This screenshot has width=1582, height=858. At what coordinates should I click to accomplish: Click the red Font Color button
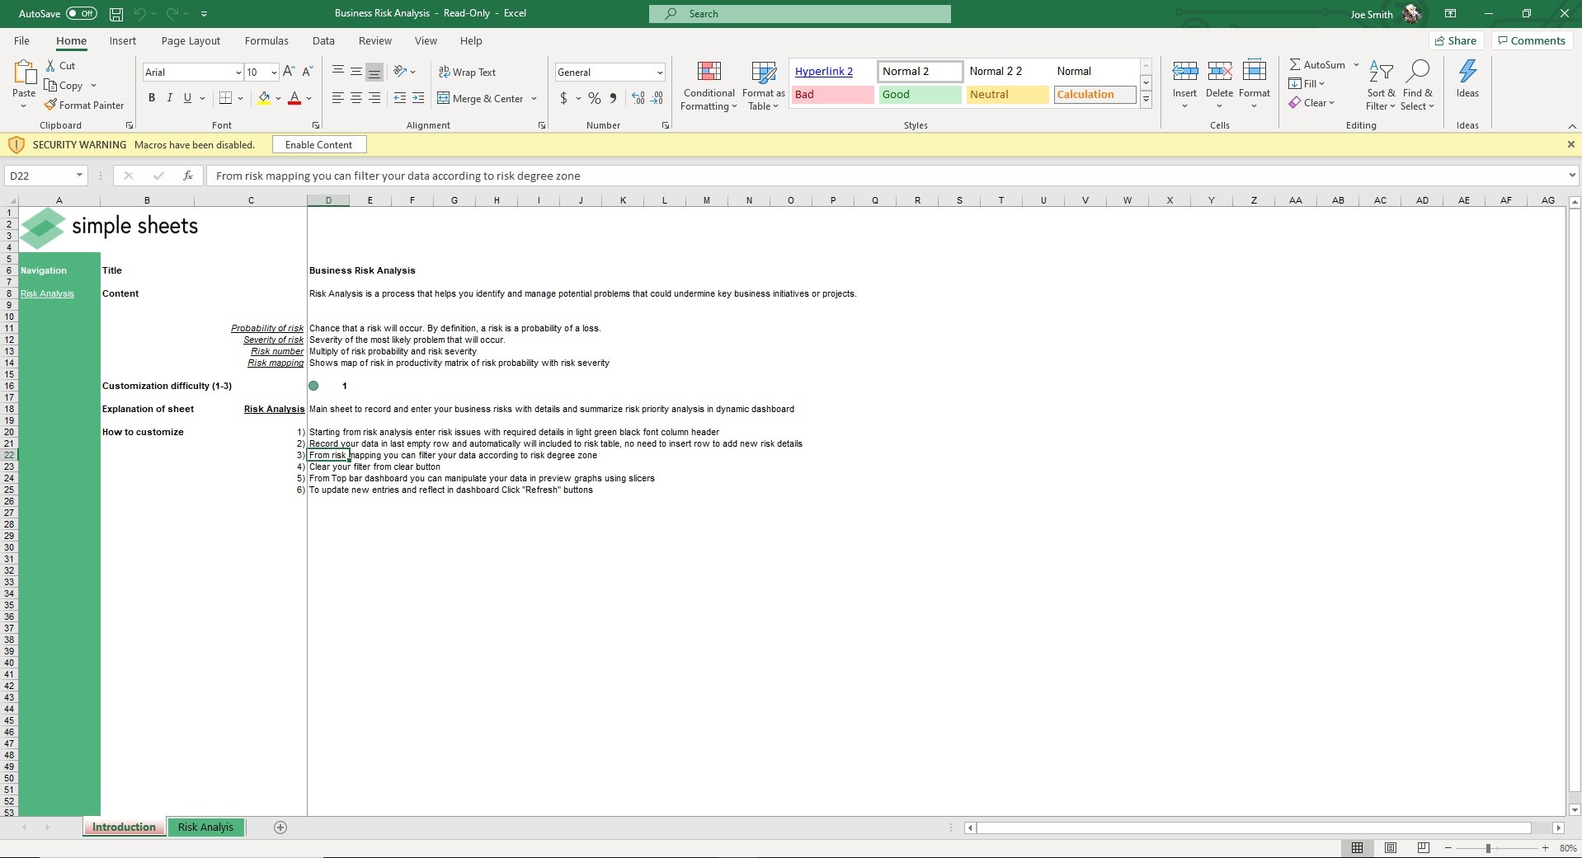[x=294, y=98]
